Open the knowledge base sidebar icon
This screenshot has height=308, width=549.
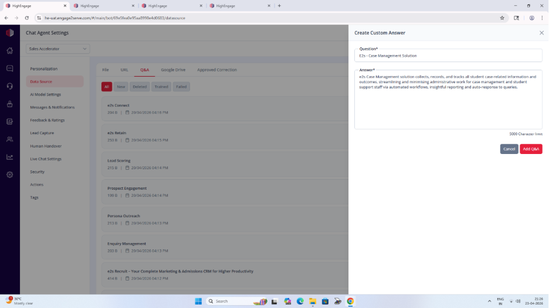click(x=10, y=122)
